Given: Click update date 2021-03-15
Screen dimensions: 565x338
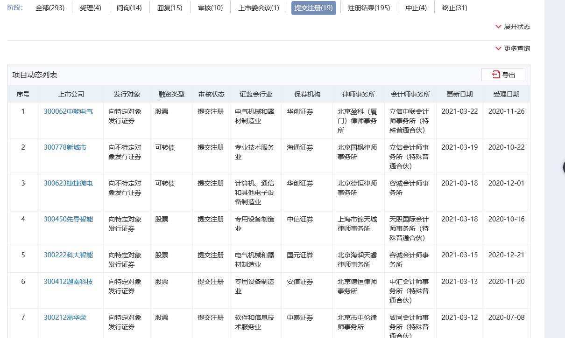Looking at the screenshot, I should (460, 255).
